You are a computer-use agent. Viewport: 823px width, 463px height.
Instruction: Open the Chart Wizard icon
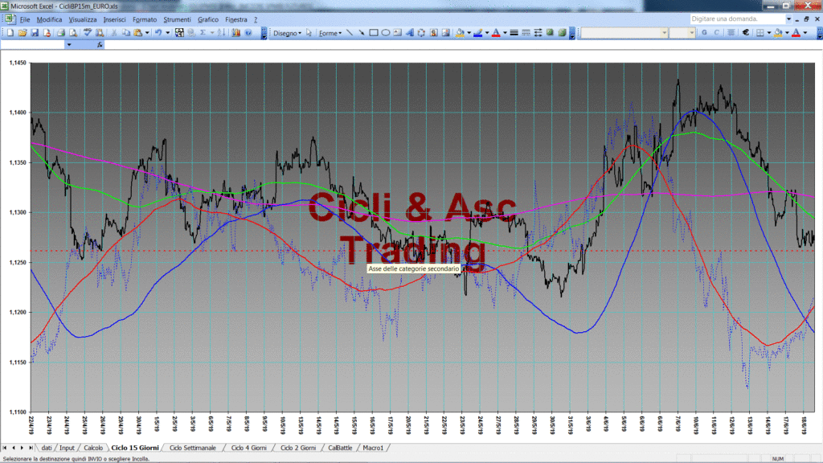click(x=236, y=33)
